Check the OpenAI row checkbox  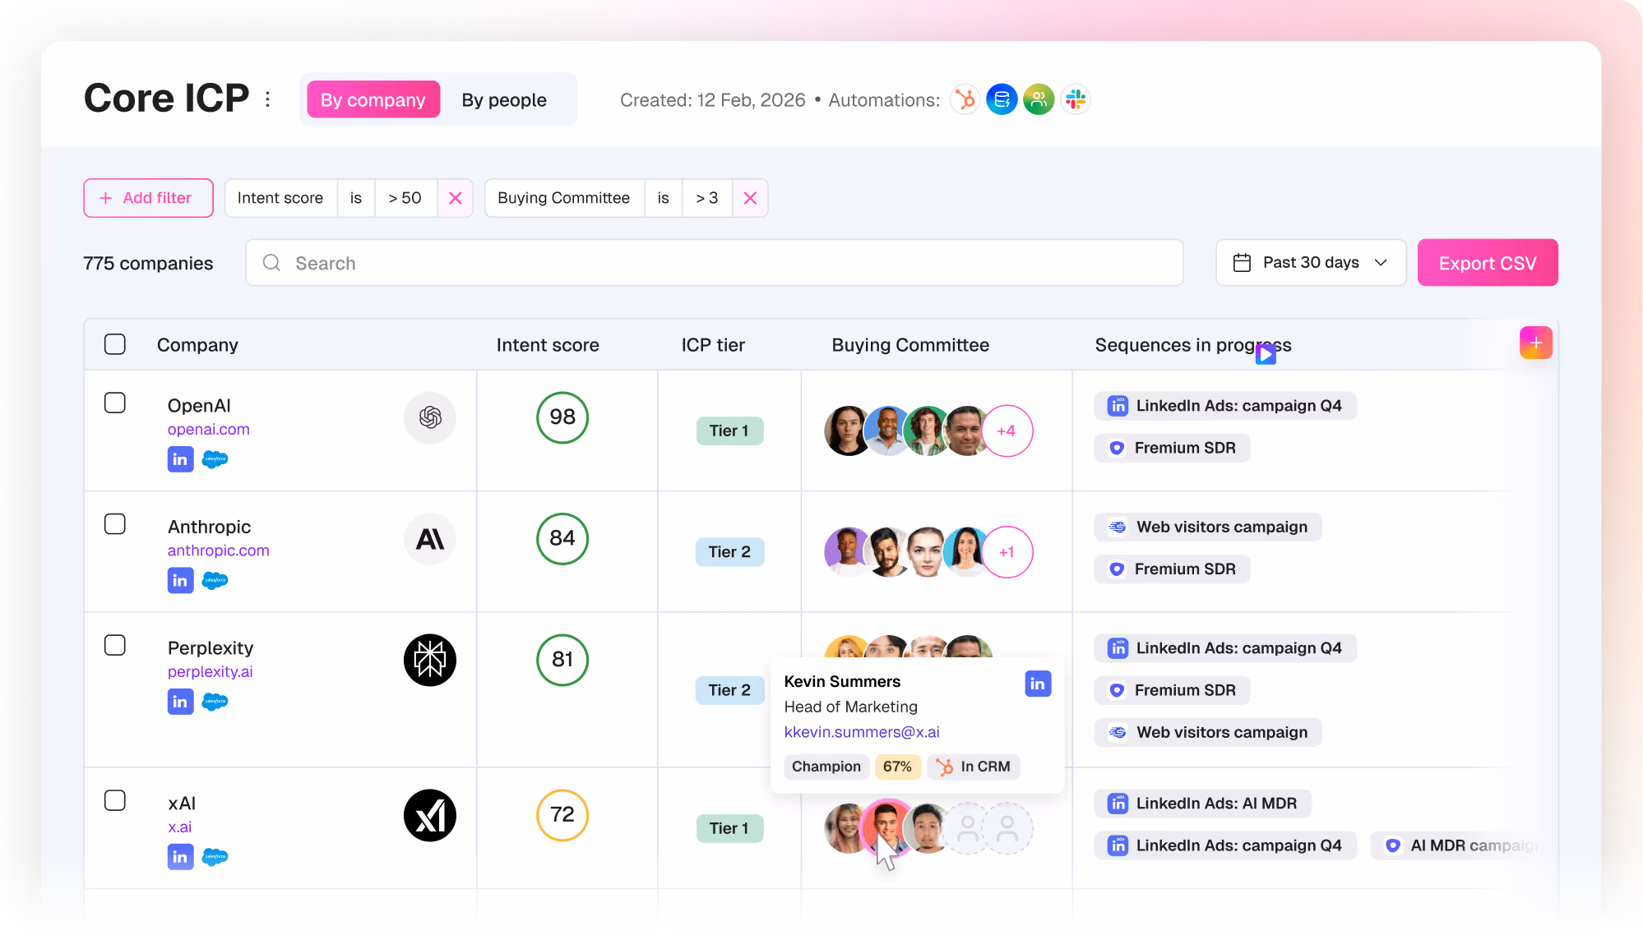pos(115,403)
